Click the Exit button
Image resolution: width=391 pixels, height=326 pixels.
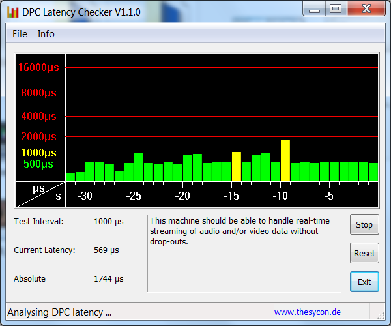[x=364, y=282]
